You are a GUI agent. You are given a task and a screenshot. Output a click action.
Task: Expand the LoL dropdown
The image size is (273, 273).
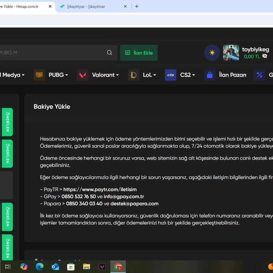pos(149,75)
